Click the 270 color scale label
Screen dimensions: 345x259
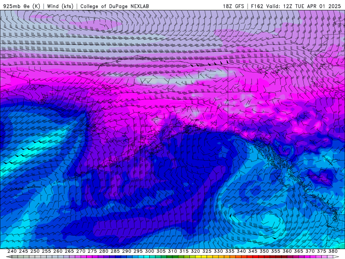81,251
